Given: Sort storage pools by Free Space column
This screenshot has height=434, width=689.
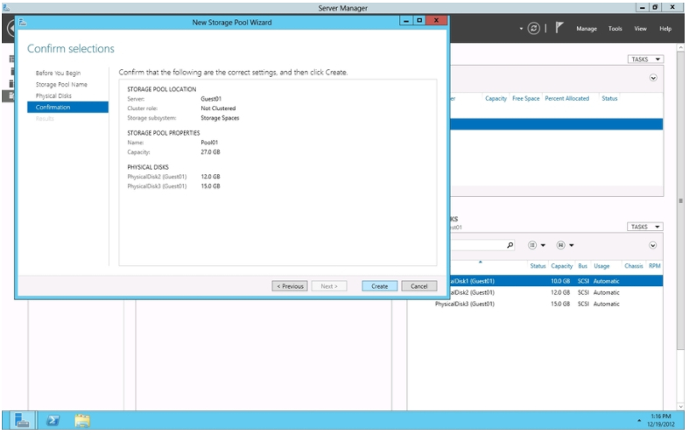Looking at the screenshot, I should (x=525, y=98).
